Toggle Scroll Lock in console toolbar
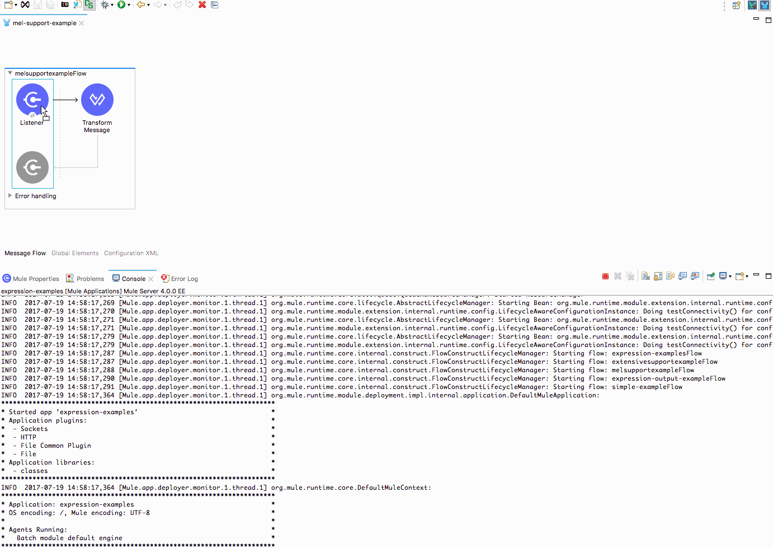Image resolution: width=773 pixels, height=548 pixels. tap(658, 277)
